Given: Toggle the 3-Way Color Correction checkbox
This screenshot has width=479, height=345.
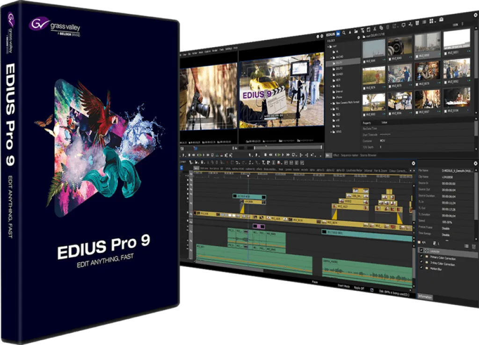Looking at the screenshot, I should 421,261.
